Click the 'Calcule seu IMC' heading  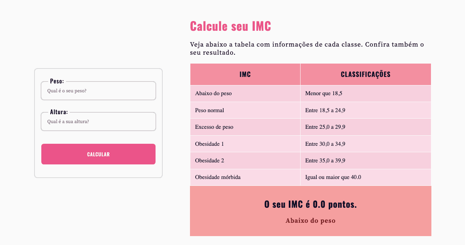click(x=230, y=26)
